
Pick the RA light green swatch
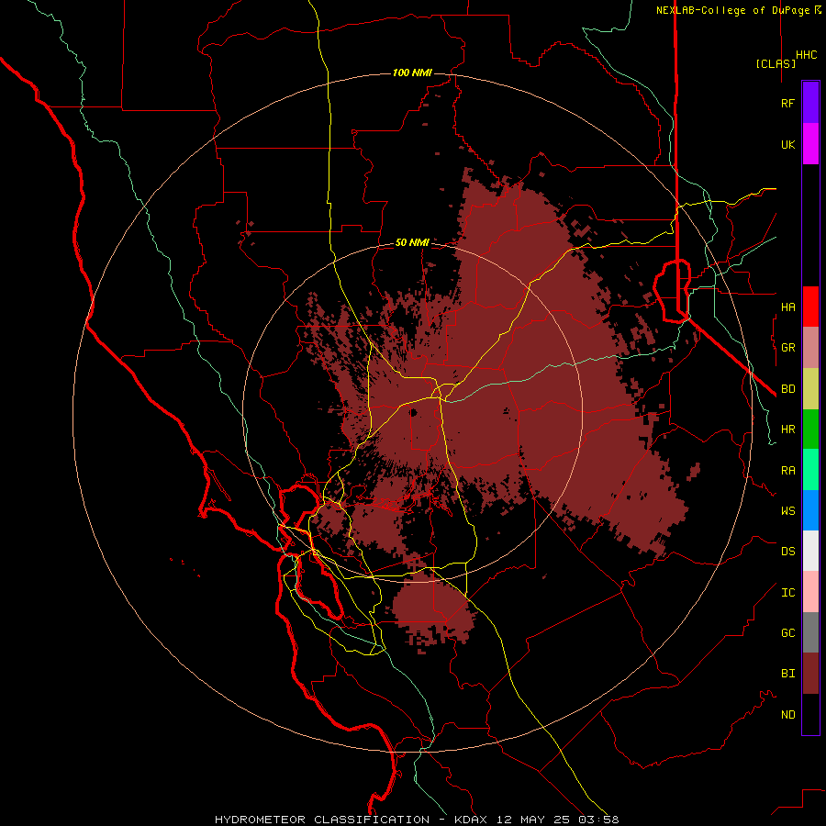810,470
